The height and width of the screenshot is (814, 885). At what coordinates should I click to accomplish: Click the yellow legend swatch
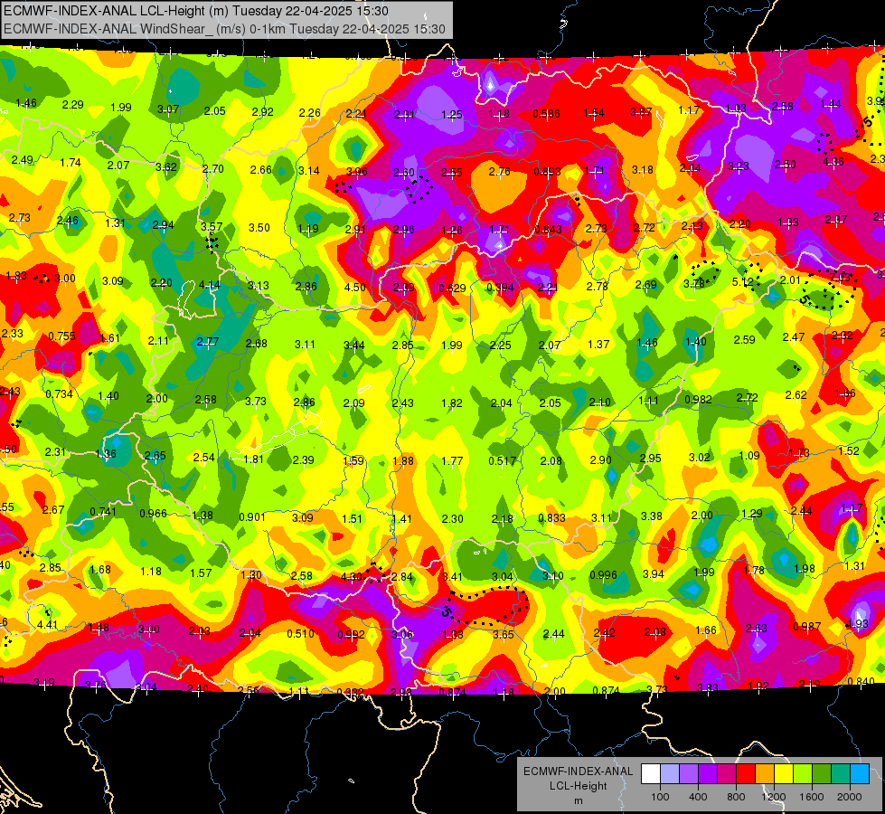click(784, 774)
